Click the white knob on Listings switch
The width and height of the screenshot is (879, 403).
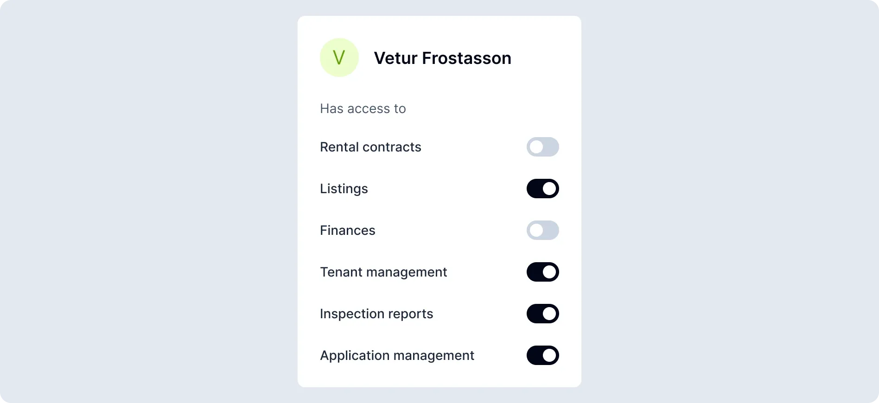click(549, 189)
